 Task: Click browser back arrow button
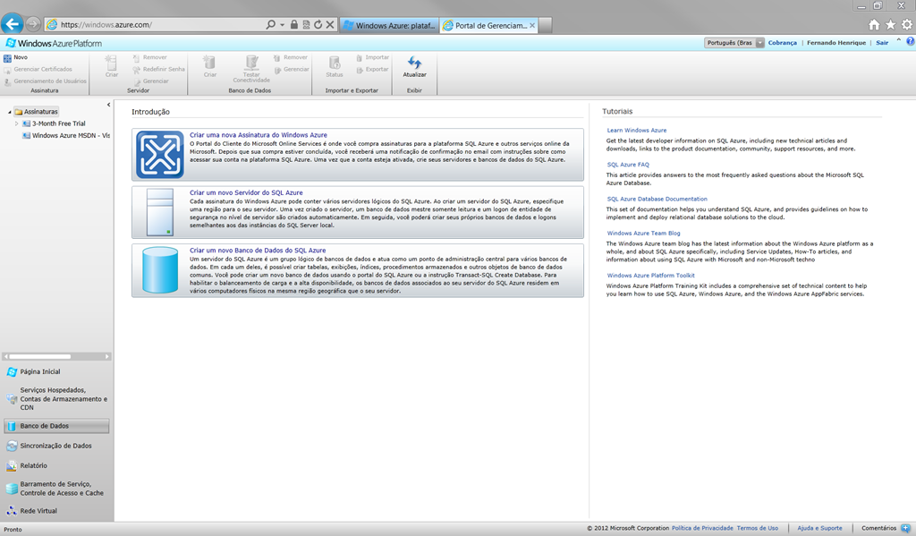(13, 24)
